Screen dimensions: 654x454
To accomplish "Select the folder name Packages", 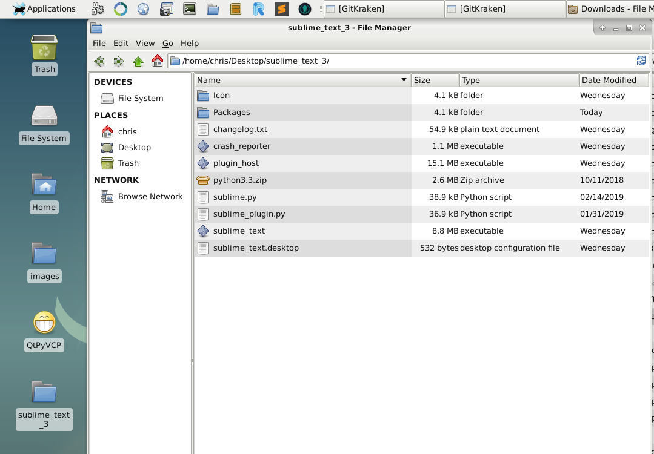I will coord(232,112).
